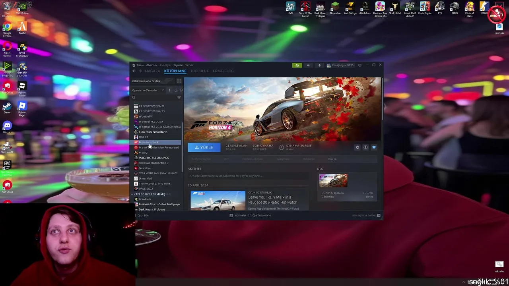Click library search input field

tap(154, 98)
